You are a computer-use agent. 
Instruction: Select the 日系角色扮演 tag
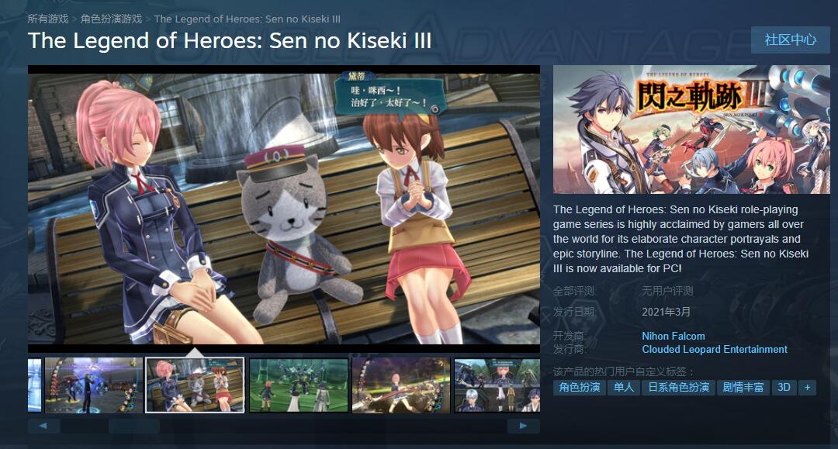[678, 388]
